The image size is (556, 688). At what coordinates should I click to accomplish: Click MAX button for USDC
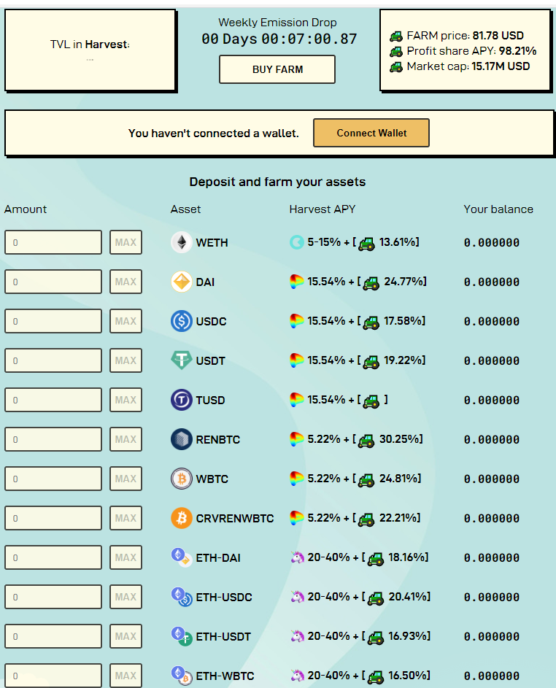click(x=126, y=321)
